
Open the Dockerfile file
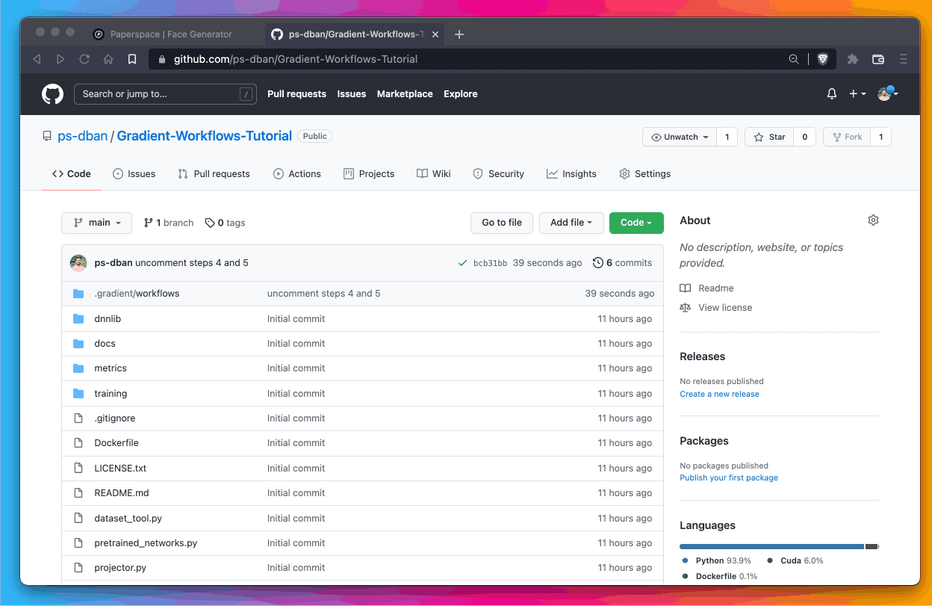[x=116, y=443]
